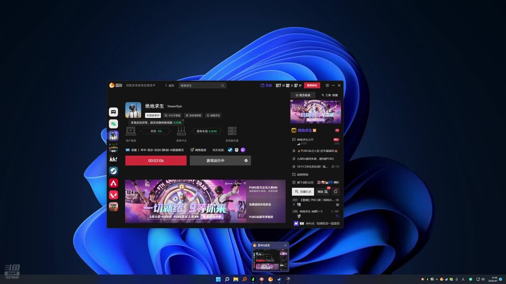Screen dimensions: 506x284
Task: Click the magnifier search icon in the app
Action: tap(223, 86)
